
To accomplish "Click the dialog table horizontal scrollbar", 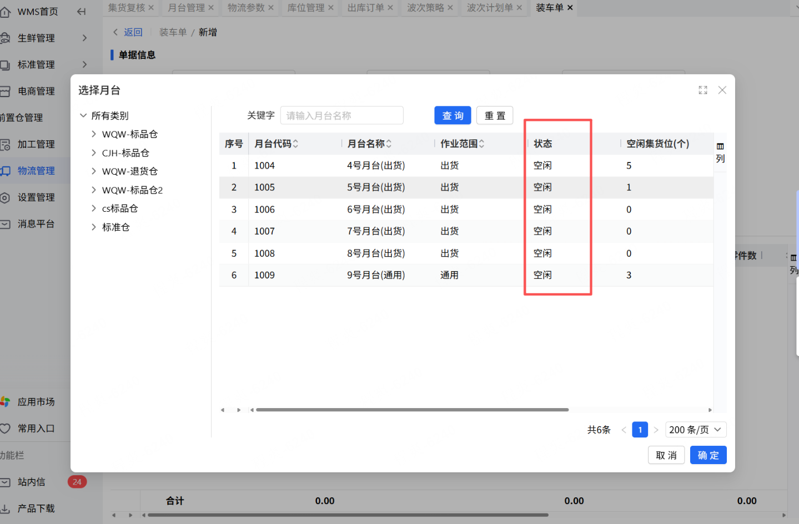I will (412, 410).
